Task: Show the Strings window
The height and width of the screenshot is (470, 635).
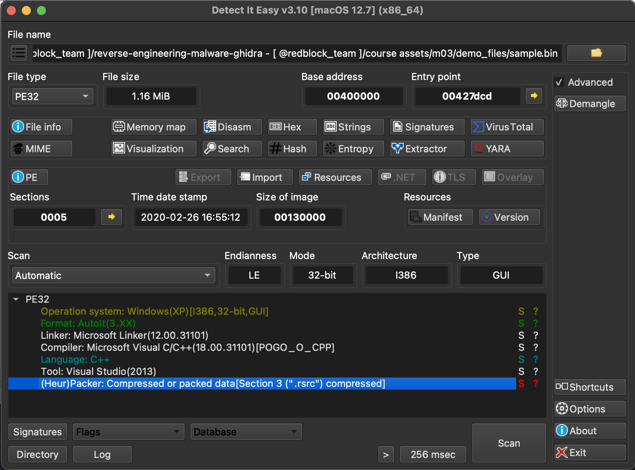Action: 353,127
